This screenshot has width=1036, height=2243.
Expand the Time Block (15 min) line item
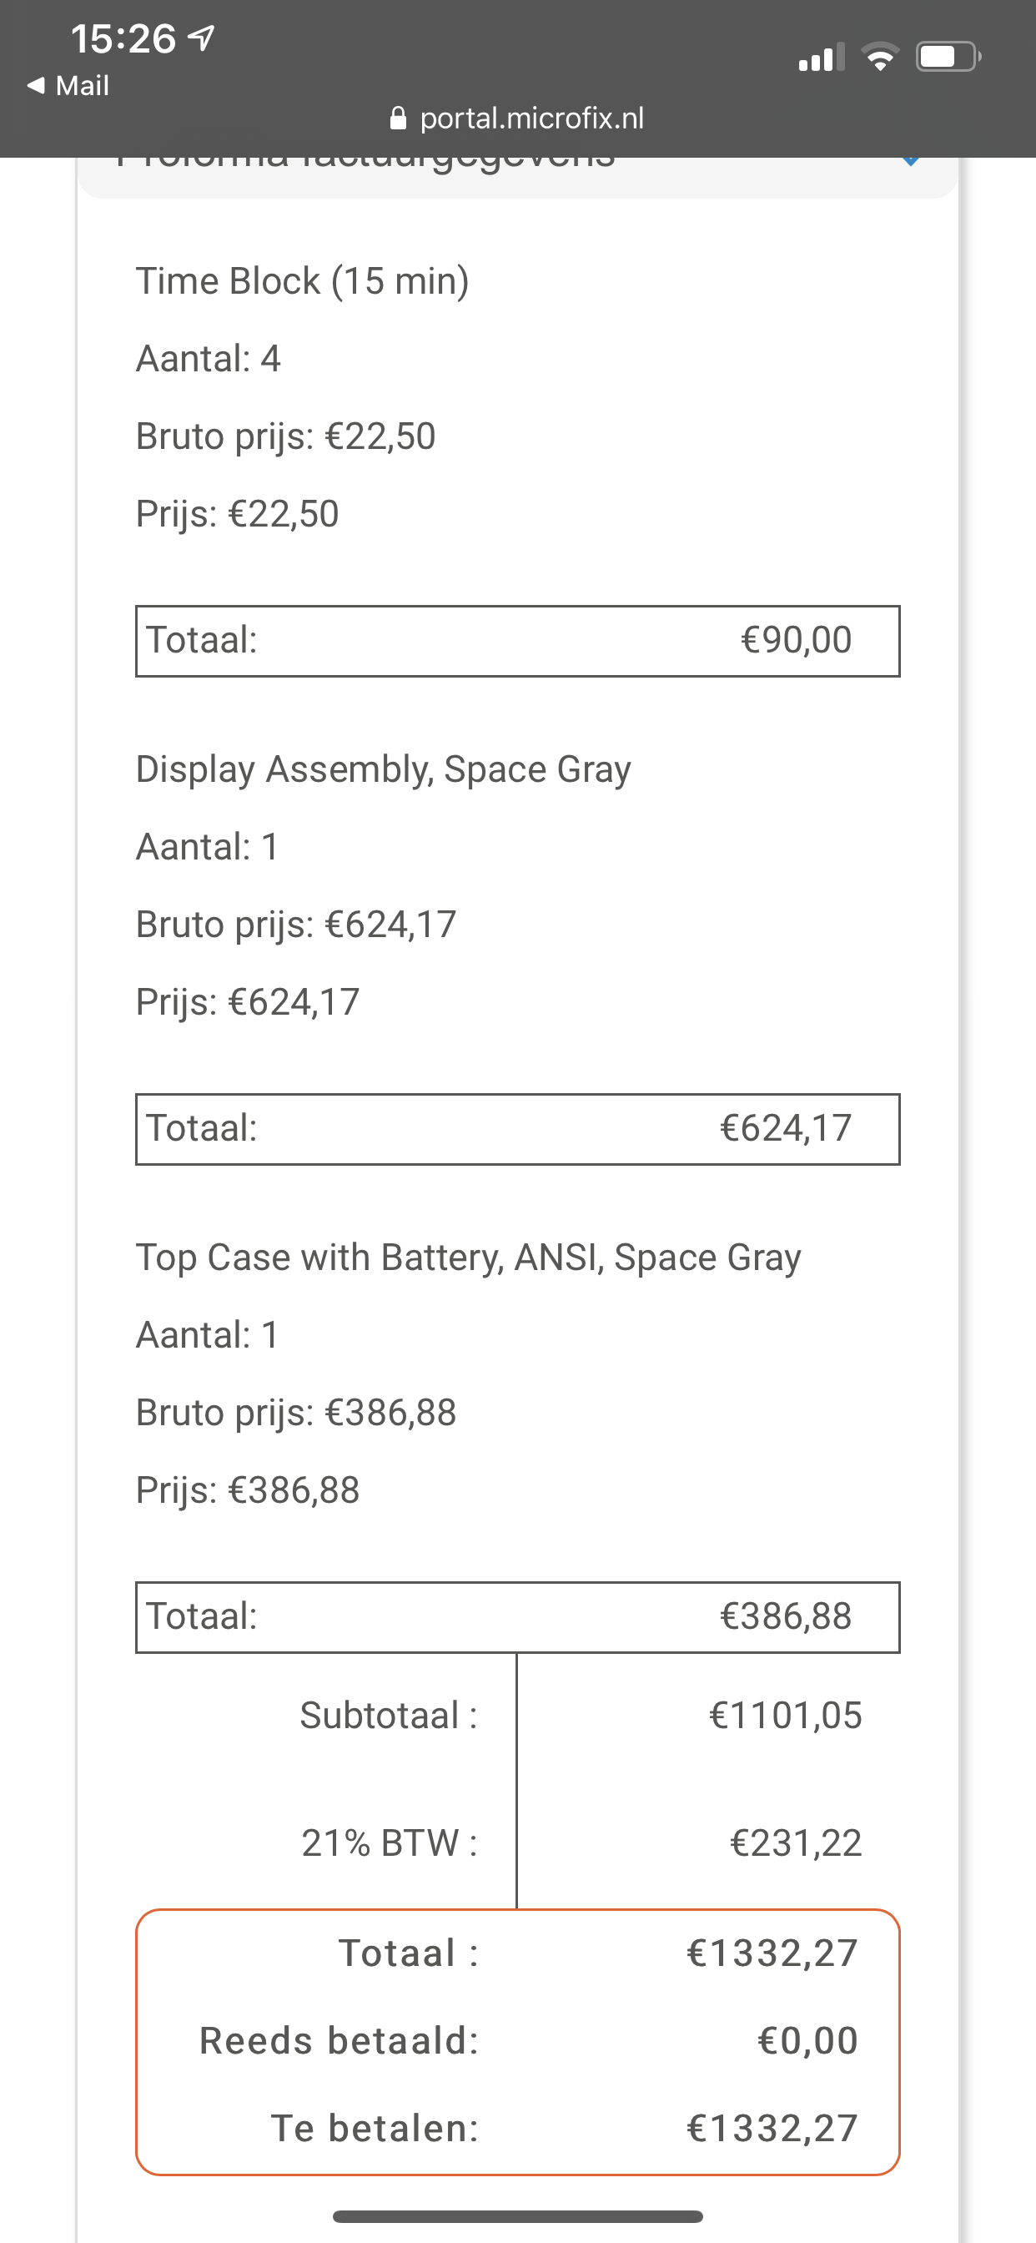(302, 280)
